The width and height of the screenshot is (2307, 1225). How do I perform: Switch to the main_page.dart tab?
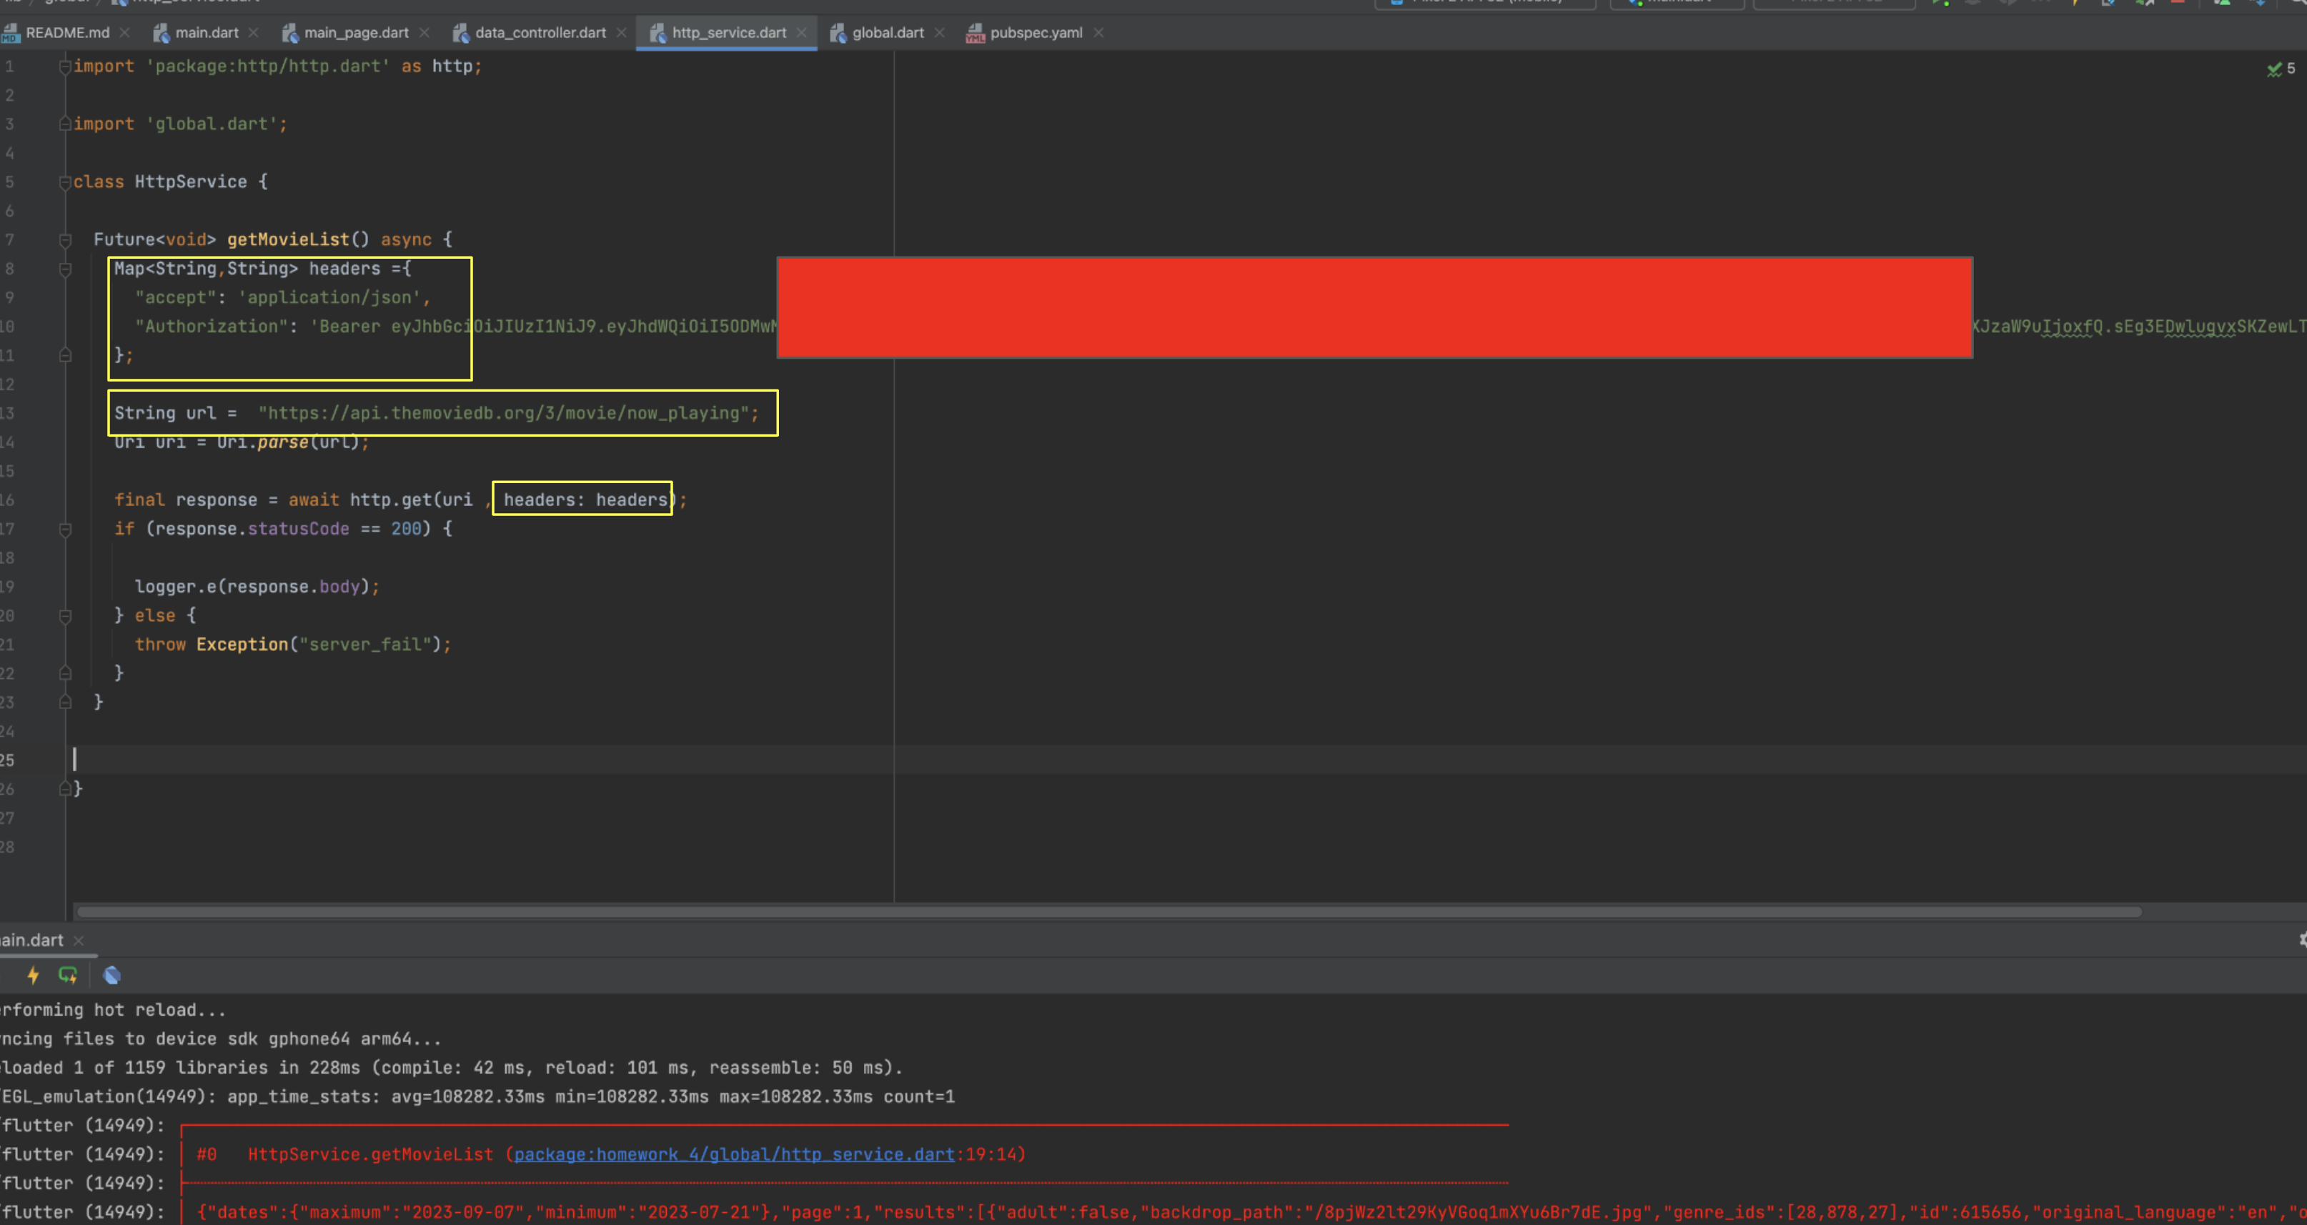[355, 33]
